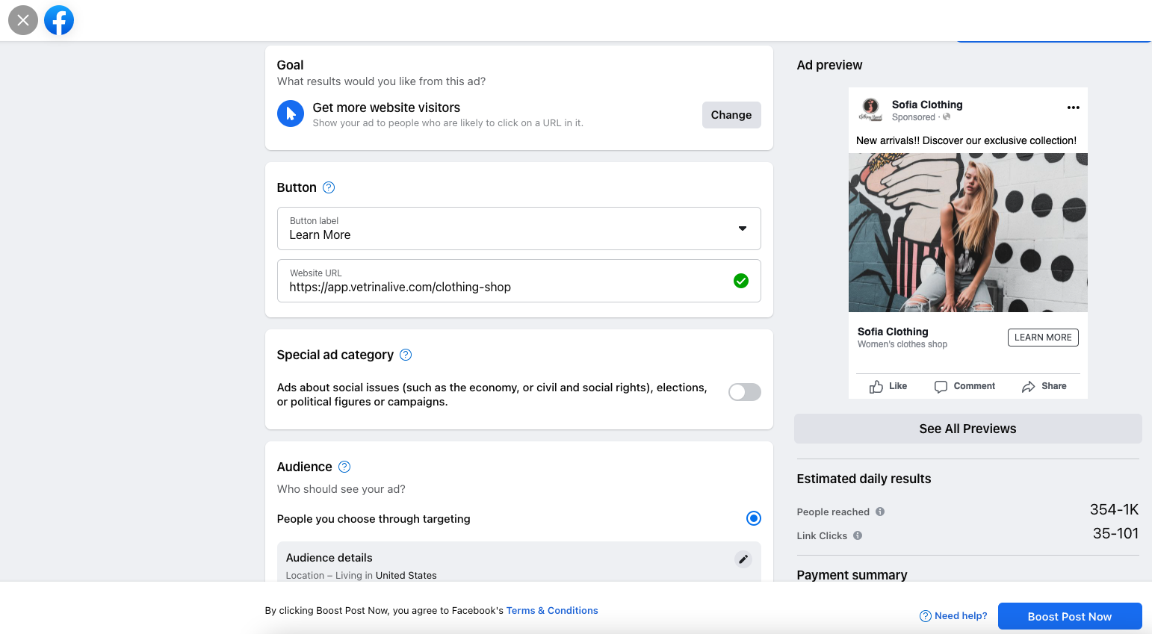The width and height of the screenshot is (1152, 634).
Task: Click Link Clicks info icon
Action: coord(858,535)
